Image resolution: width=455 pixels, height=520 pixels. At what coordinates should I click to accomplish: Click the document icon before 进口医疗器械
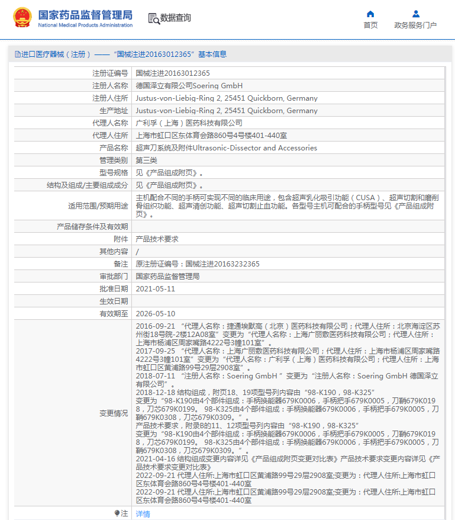tap(18, 54)
